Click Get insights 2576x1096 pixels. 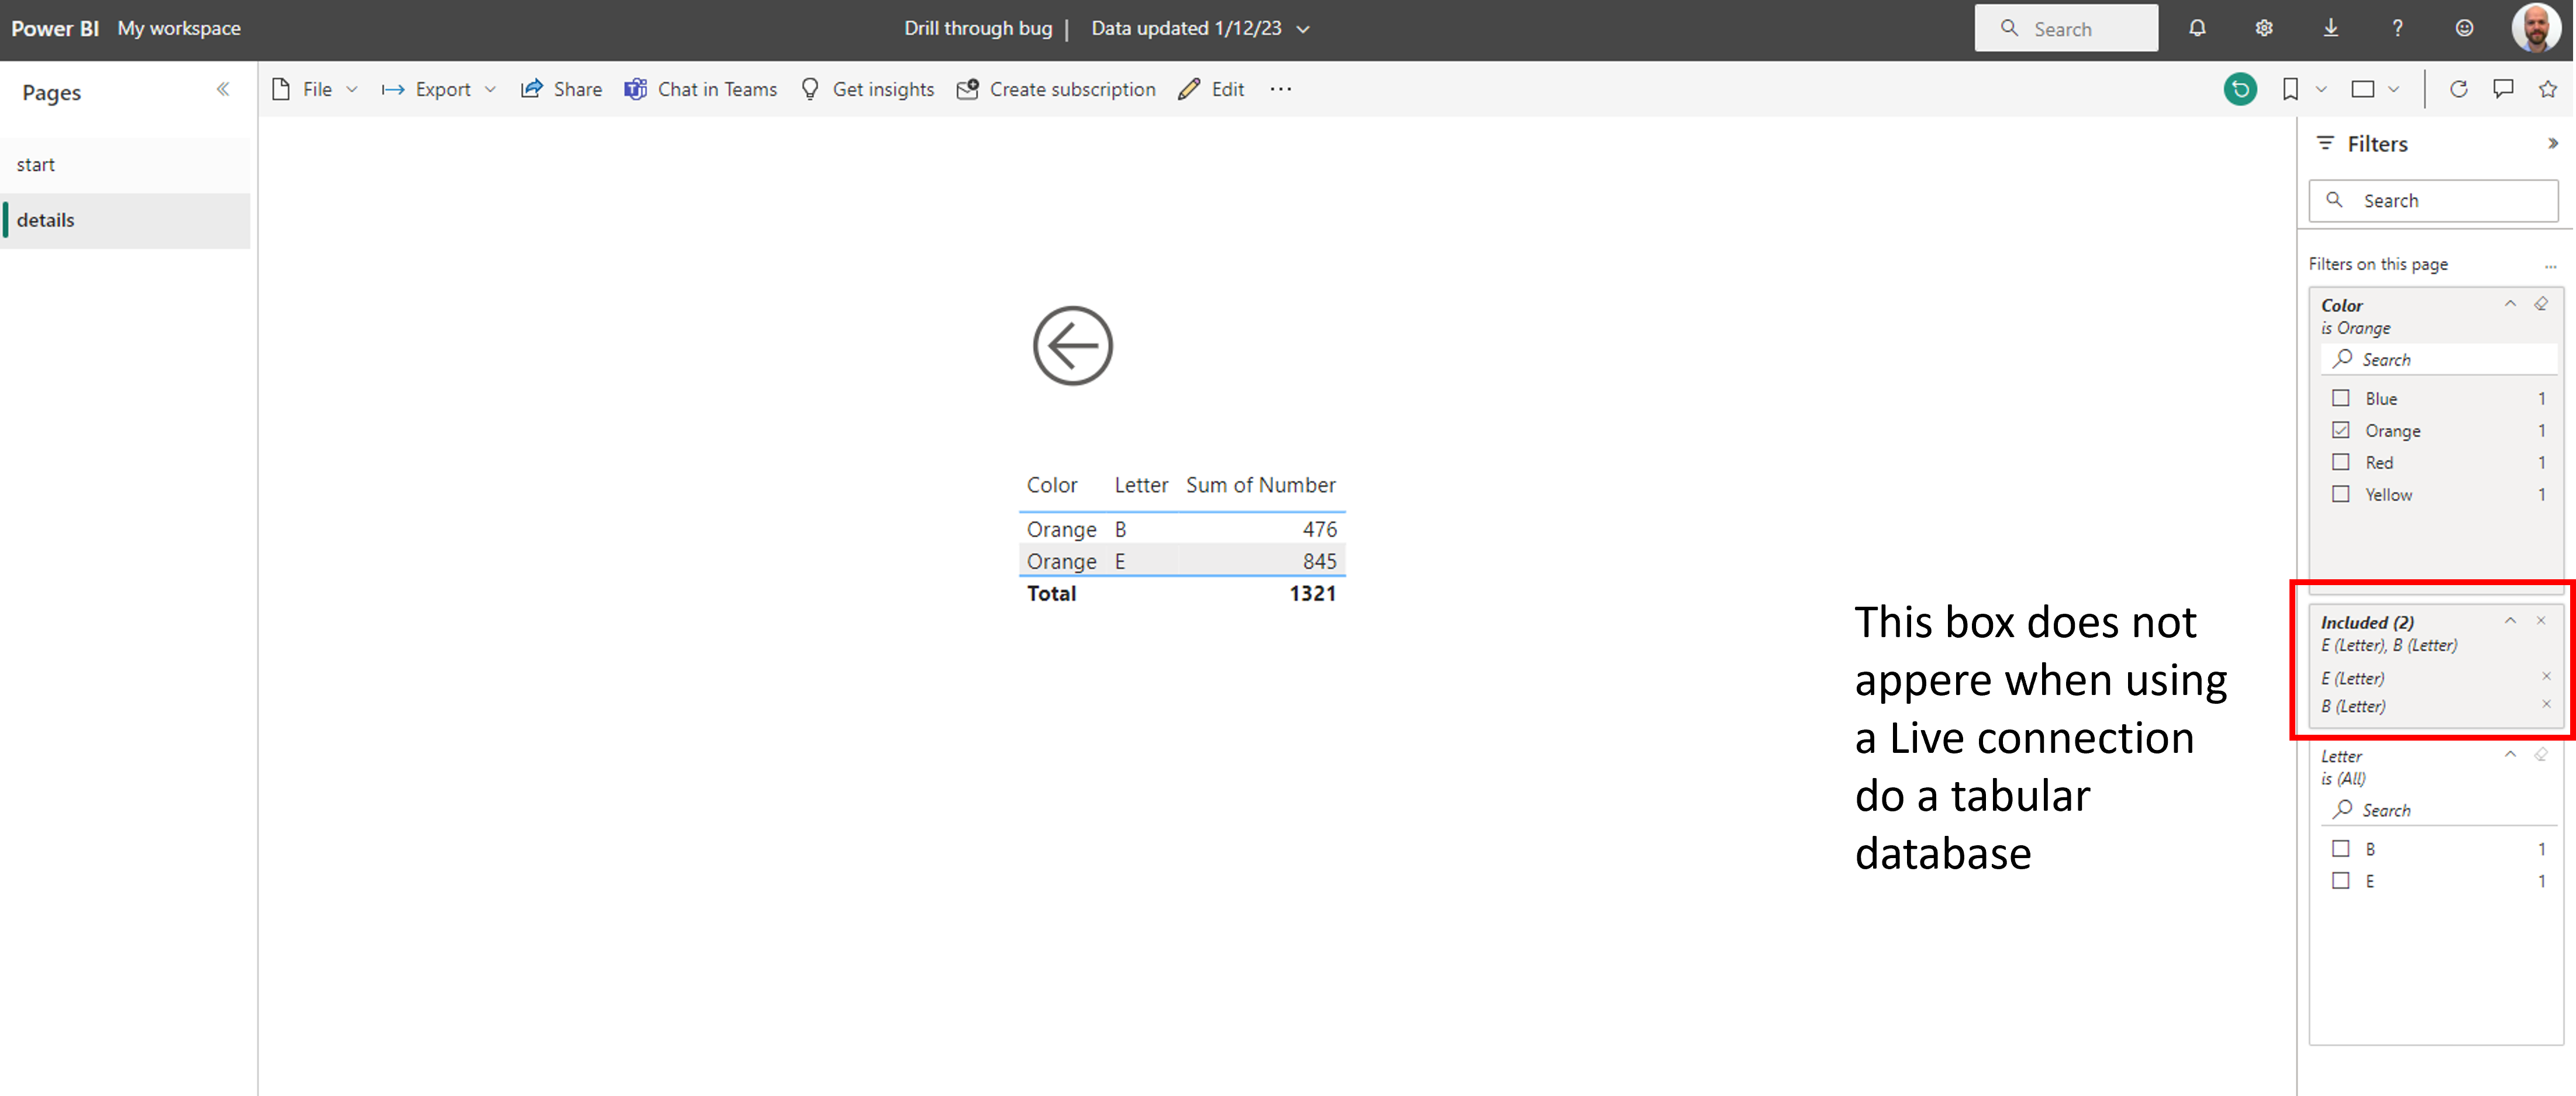[867, 89]
